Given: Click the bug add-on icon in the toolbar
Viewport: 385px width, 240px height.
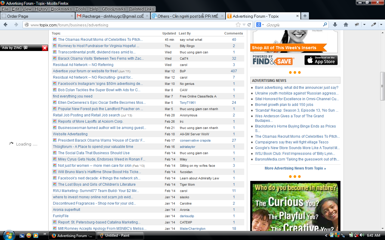Looking at the screenshot, I should pyautogui.click(x=357, y=25).
